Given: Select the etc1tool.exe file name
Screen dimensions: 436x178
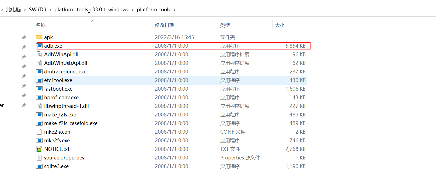Looking at the screenshot, I should pyautogui.click(x=58, y=80).
